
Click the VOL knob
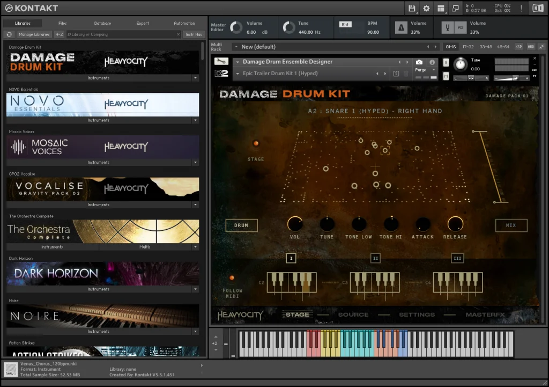click(295, 224)
